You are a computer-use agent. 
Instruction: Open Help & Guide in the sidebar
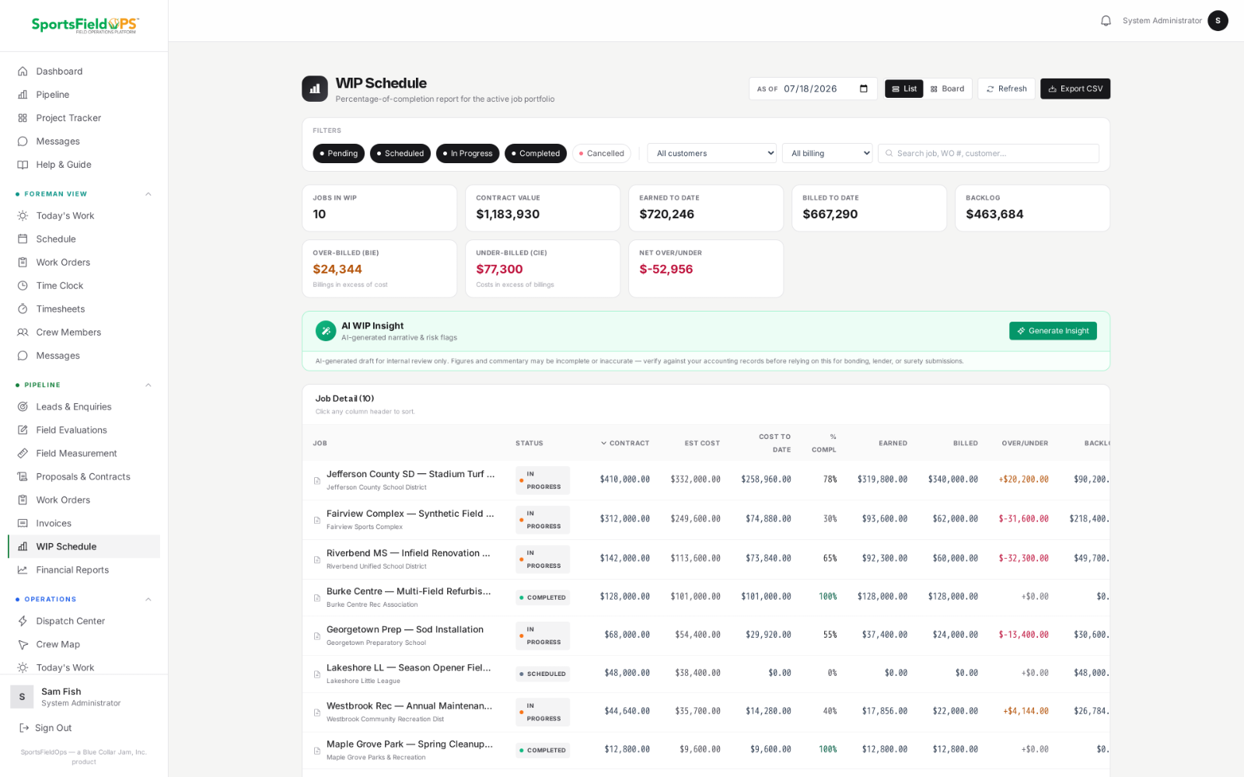click(x=84, y=165)
